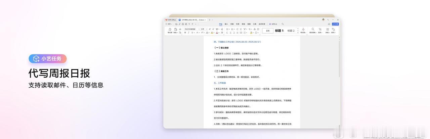Select the WPS Office home tab

(170, 20)
